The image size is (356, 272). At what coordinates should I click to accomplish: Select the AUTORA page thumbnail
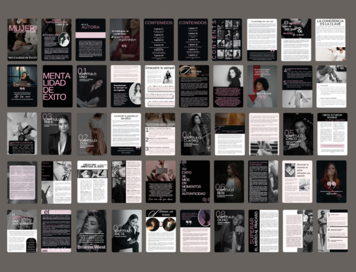pyautogui.click(x=91, y=39)
